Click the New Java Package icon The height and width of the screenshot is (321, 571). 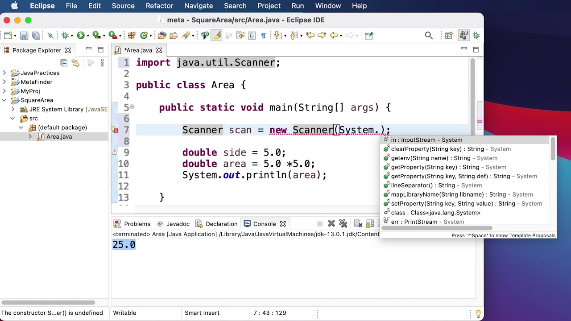tap(132, 36)
